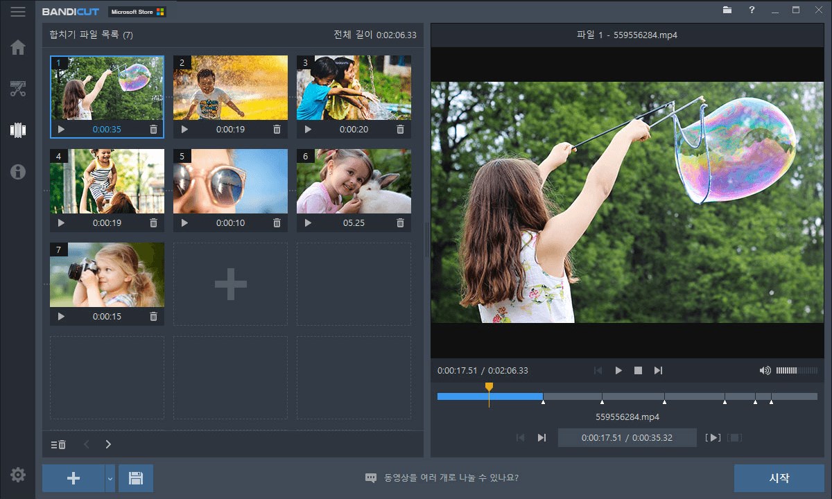Clear the file list with list-trash icon
Image resolution: width=832 pixels, height=499 pixels.
click(58, 444)
